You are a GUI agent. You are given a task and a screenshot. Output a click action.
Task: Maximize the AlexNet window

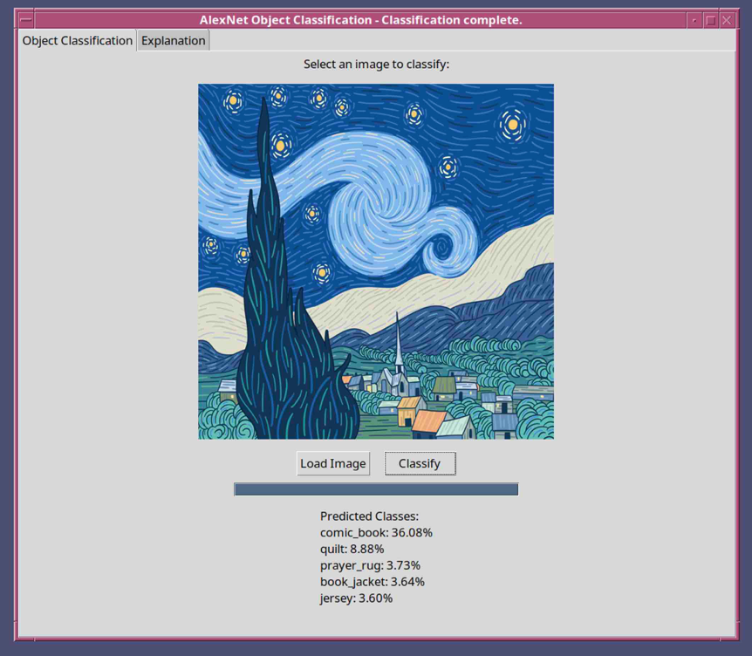point(710,20)
